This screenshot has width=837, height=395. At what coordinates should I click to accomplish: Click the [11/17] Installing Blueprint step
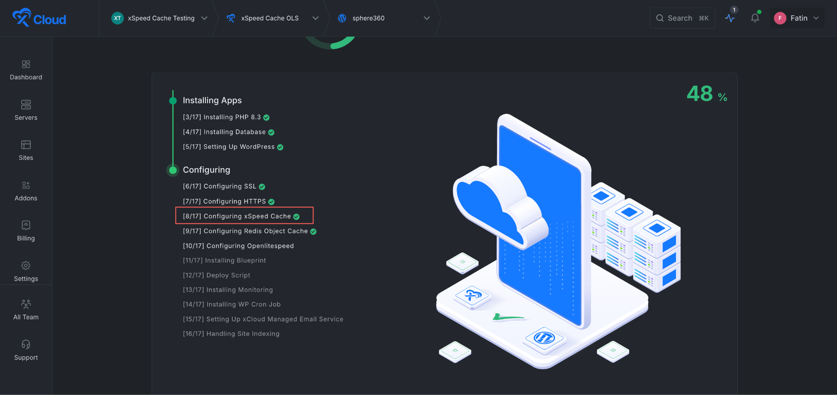point(224,261)
